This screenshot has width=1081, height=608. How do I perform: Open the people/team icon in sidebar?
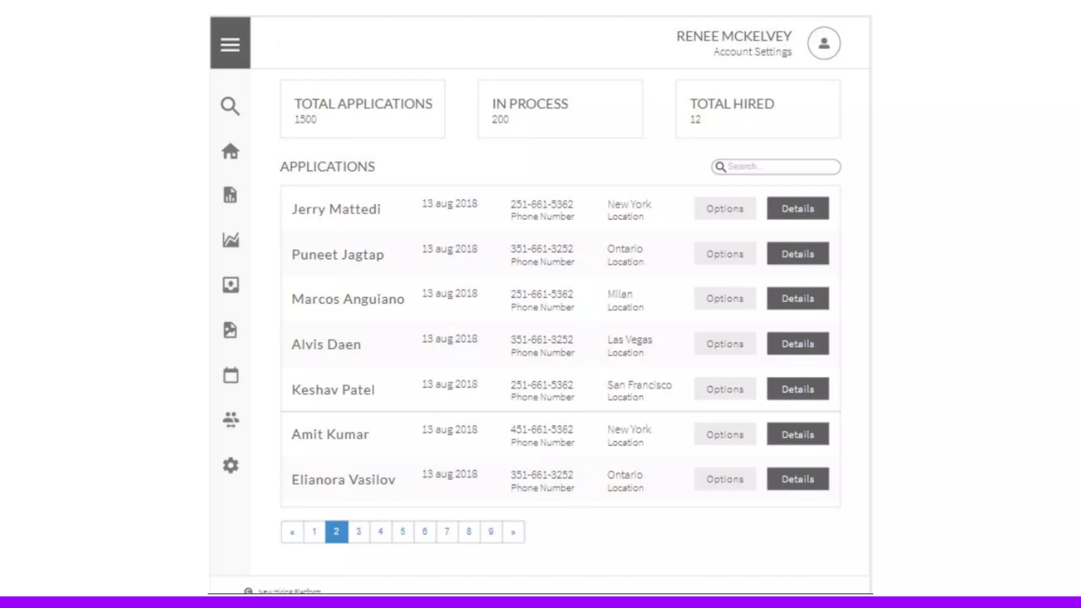coord(230,420)
